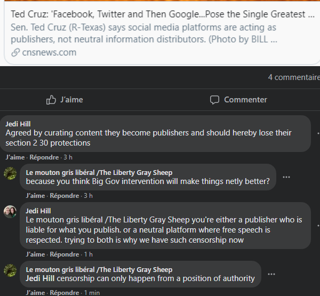Viewport: 320px width, 296px height.
Task: Click Jedi Hill's profile photo on the reply
Action: click(x=10, y=212)
